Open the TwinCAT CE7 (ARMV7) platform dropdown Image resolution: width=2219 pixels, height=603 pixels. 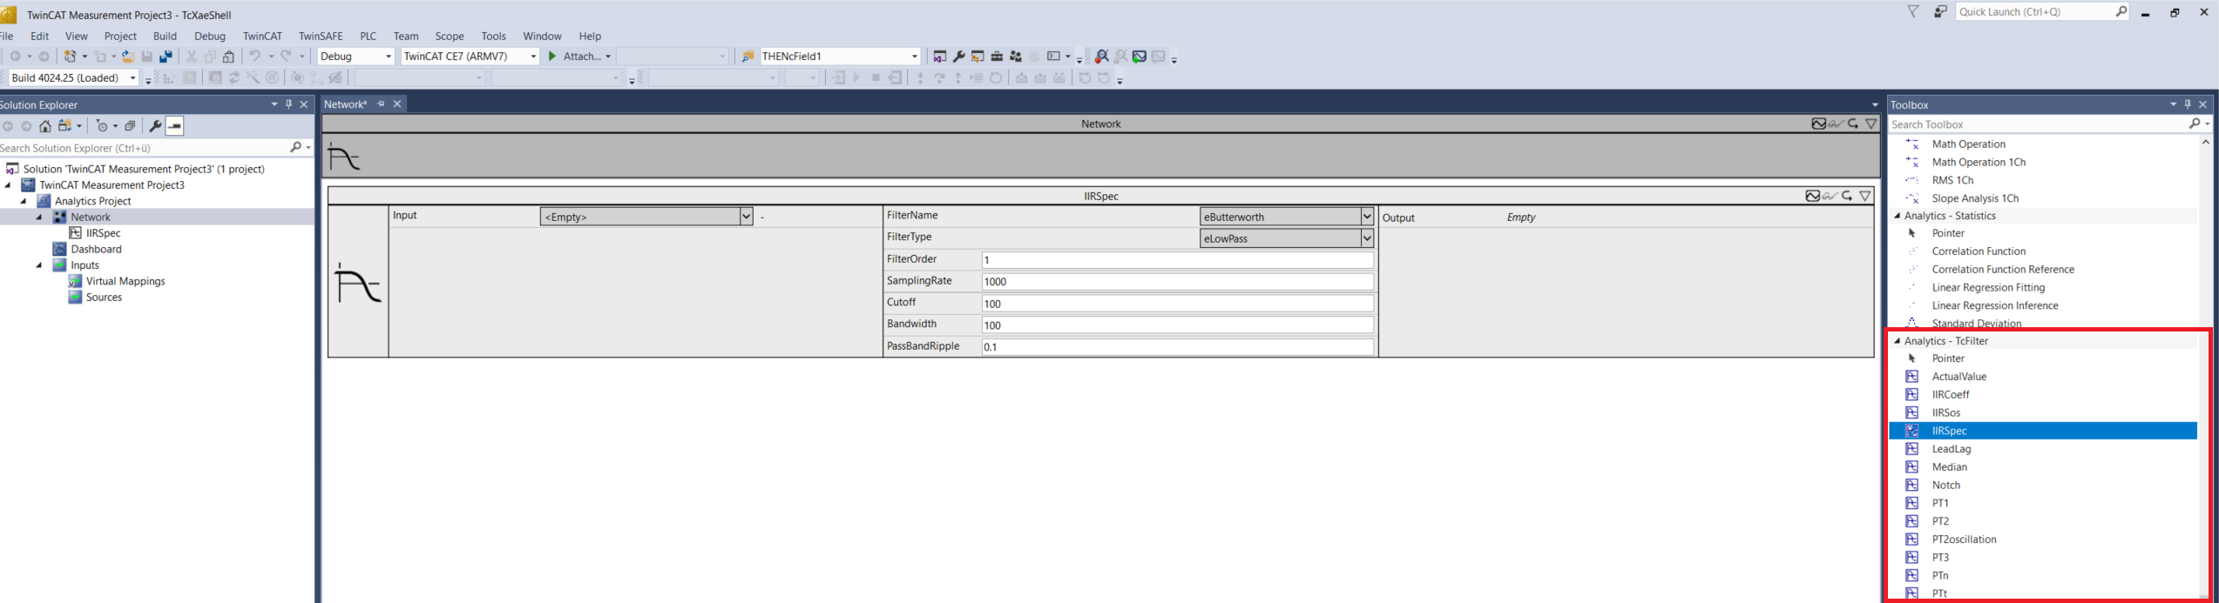[533, 57]
